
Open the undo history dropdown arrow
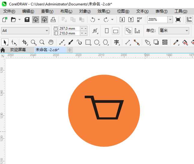point(99,20)
